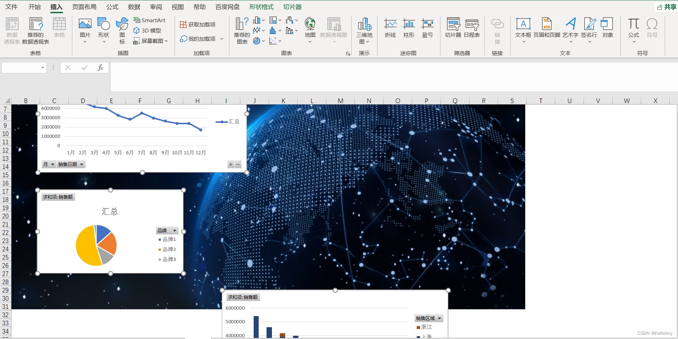
Task: Expand the hierarchy chart dropdown arrow
Action: pyautogui.click(x=280, y=20)
